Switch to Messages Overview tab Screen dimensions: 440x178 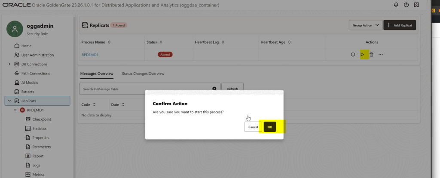[97, 74]
